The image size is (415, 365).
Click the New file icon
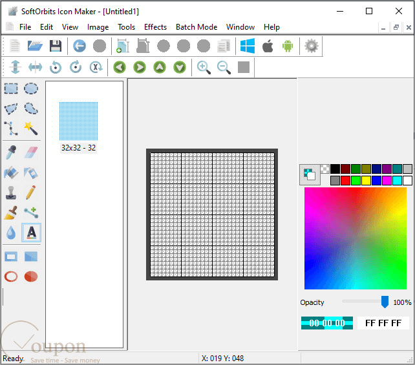(15, 46)
